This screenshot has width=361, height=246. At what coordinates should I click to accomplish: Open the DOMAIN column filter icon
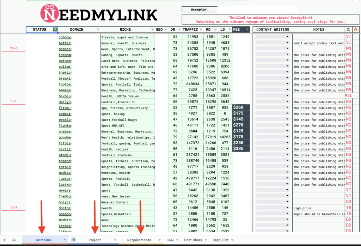(x=98, y=30)
